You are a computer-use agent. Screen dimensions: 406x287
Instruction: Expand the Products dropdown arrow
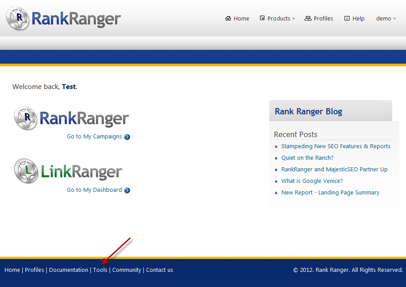pos(294,19)
